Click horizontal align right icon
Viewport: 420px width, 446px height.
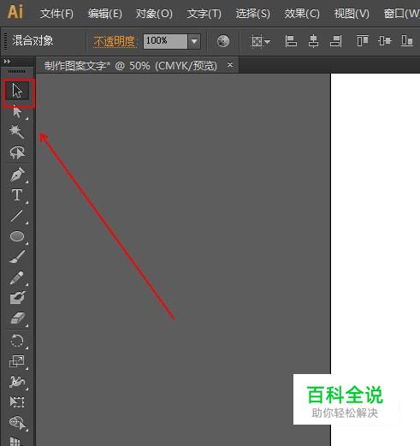click(x=336, y=41)
